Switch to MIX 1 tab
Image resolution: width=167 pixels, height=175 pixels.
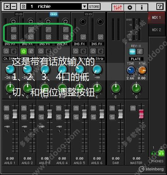(156, 17)
